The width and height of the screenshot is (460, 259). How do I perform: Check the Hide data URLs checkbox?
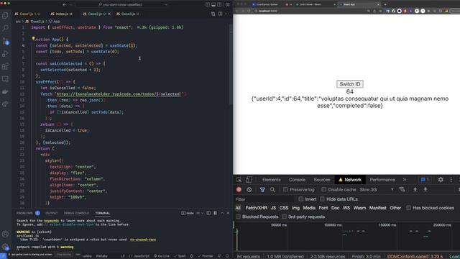click(x=322, y=199)
